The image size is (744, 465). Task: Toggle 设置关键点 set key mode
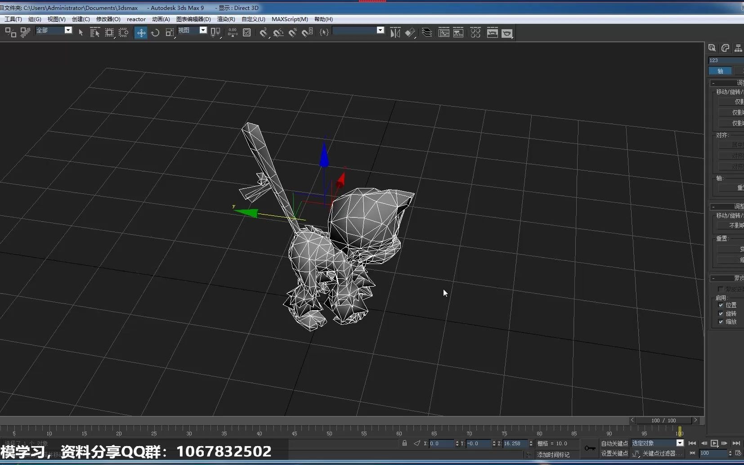tap(614, 453)
